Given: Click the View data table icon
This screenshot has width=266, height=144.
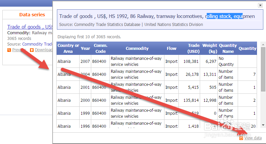Looking at the screenshot, I should (x=241, y=138).
